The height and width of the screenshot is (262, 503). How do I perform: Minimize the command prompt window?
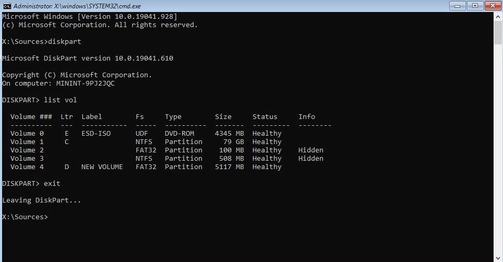[459, 6]
